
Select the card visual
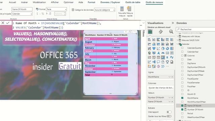coord(167,53)
